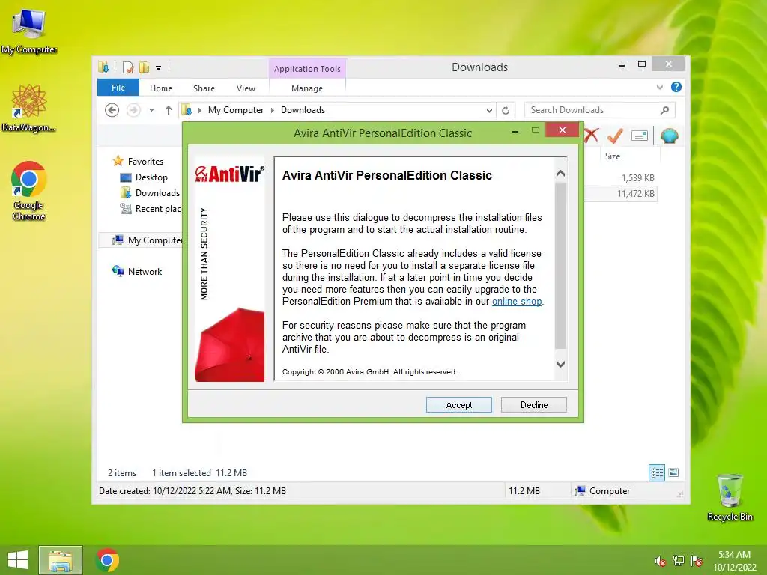Click the Avira license text scrollbar thumb
This screenshot has width=767, height=575.
[560, 266]
